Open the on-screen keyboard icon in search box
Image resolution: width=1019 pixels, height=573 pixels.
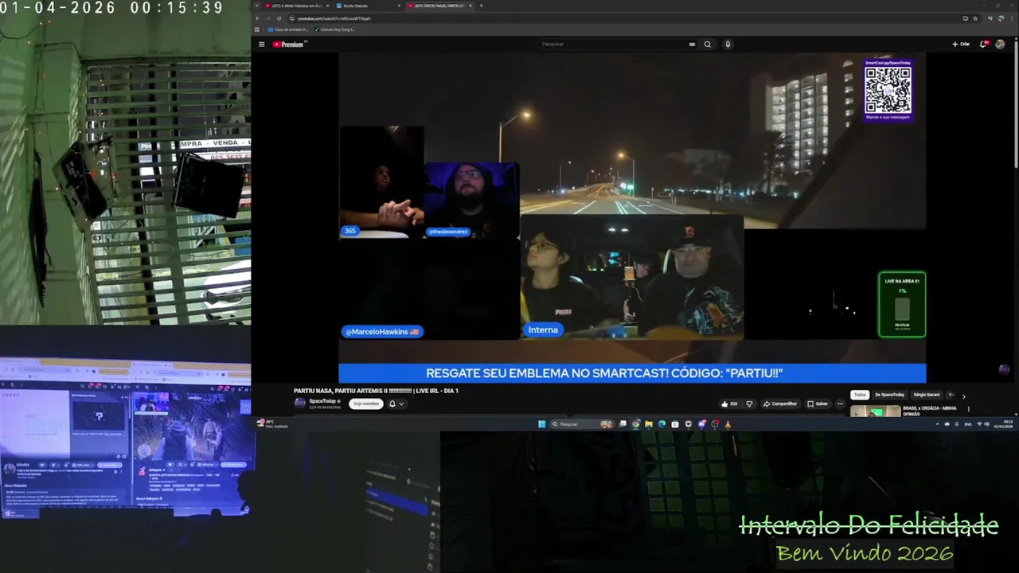pos(692,45)
